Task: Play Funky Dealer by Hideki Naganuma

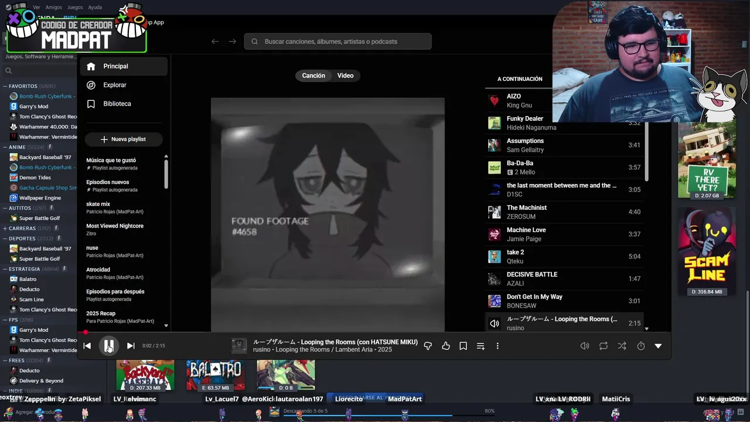Action: point(564,123)
